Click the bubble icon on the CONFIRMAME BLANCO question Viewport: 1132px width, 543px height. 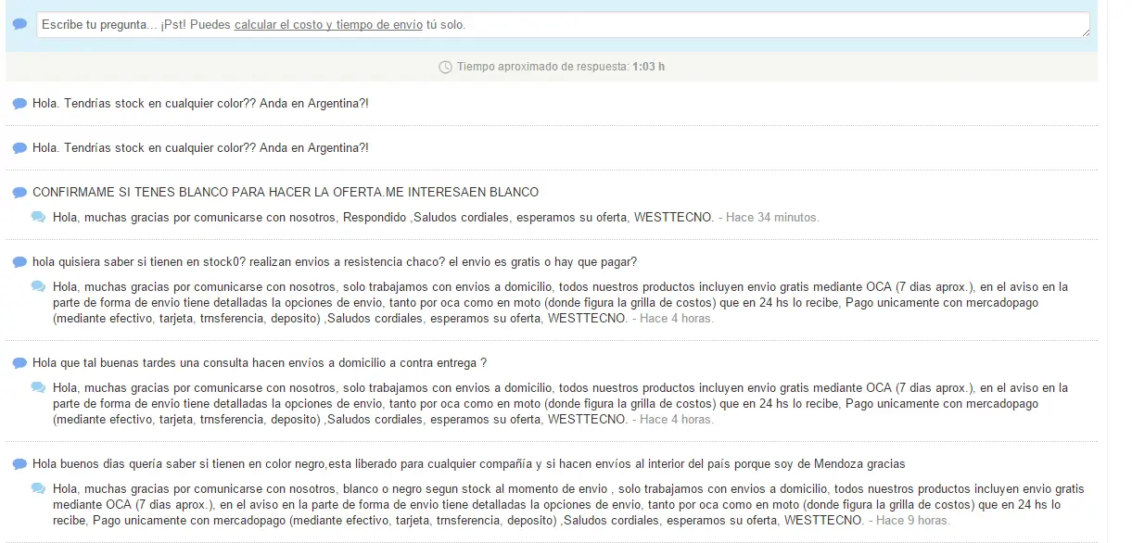pos(18,191)
